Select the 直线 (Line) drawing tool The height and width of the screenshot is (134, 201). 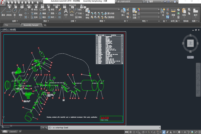coord(3,12)
